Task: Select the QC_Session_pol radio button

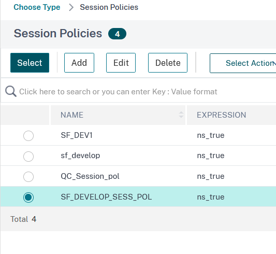Action: coord(28,177)
